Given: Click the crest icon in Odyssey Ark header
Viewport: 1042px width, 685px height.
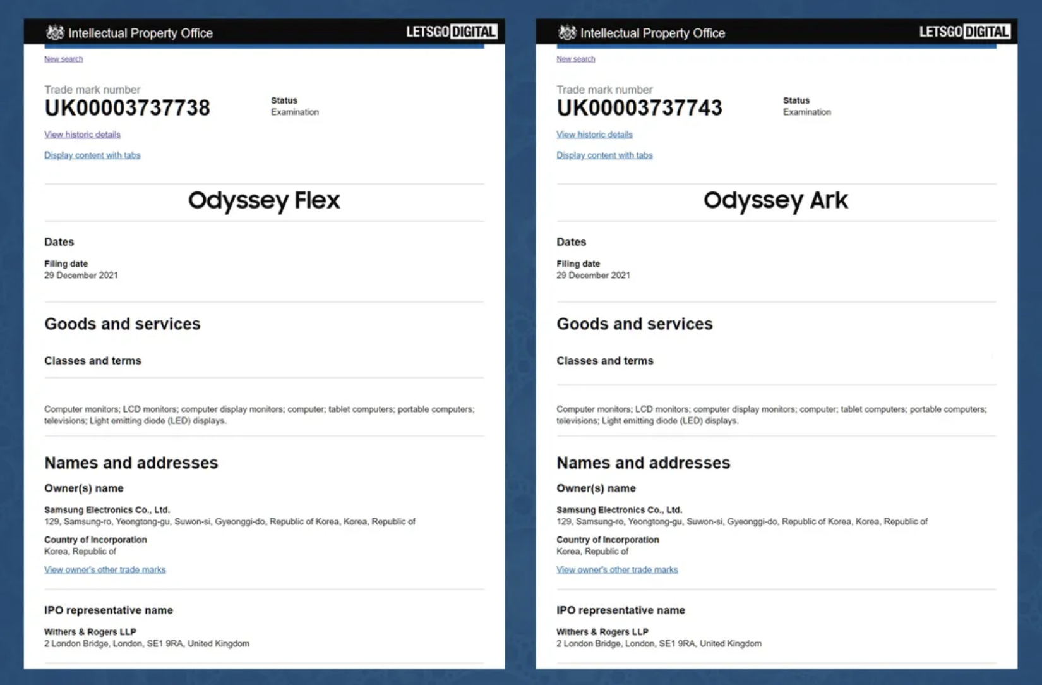Looking at the screenshot, I should (x=567, y=32).
